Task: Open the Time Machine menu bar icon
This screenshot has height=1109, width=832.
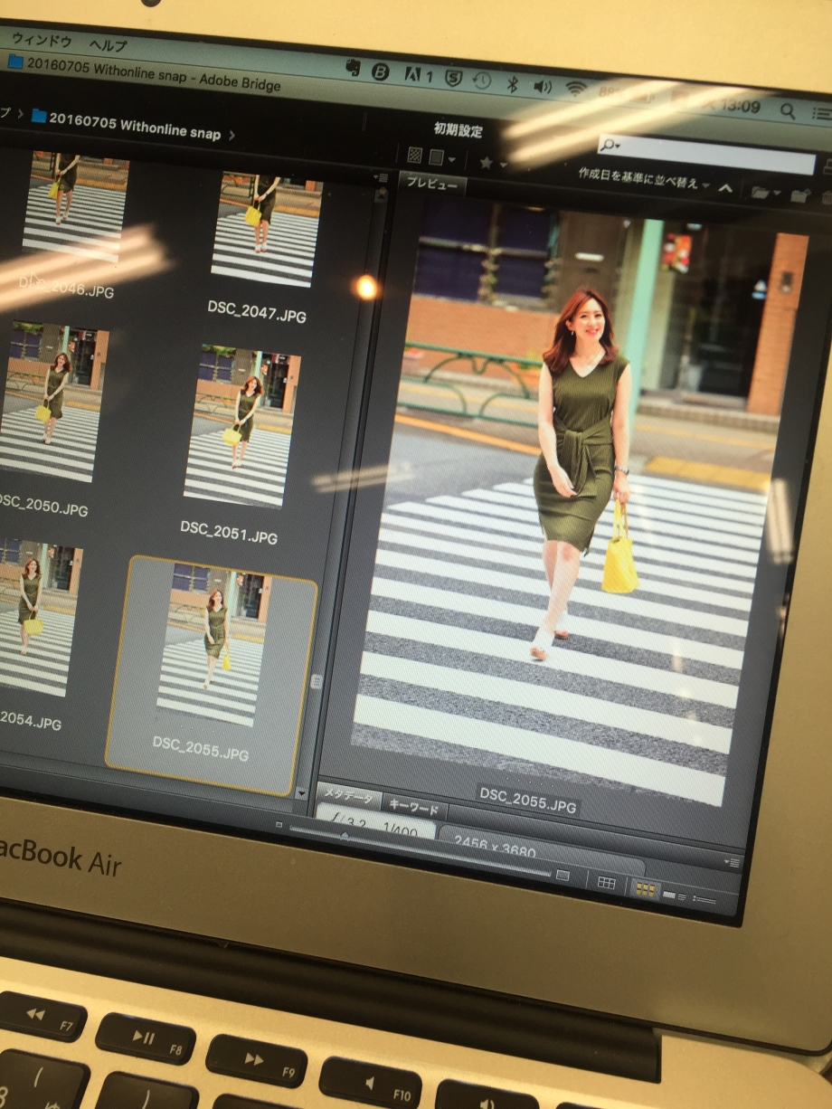Action: tap(482, 81)
